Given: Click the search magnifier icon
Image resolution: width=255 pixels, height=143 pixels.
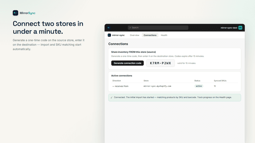Looking at the screenshot, I should pyautogui.click(x=130, y=28).
